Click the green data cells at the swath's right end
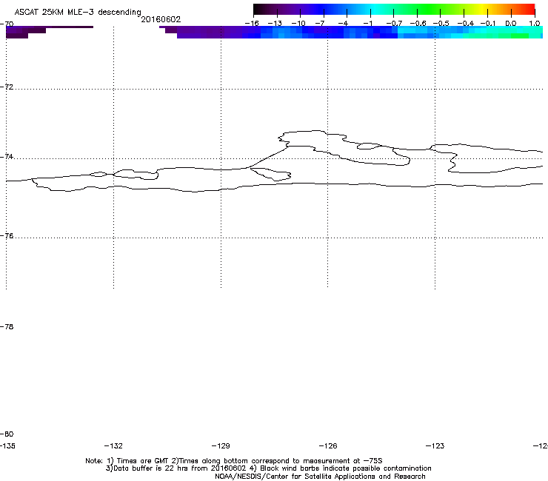The width and height of the screenshot is (548, 481). (x=519, y=36)
